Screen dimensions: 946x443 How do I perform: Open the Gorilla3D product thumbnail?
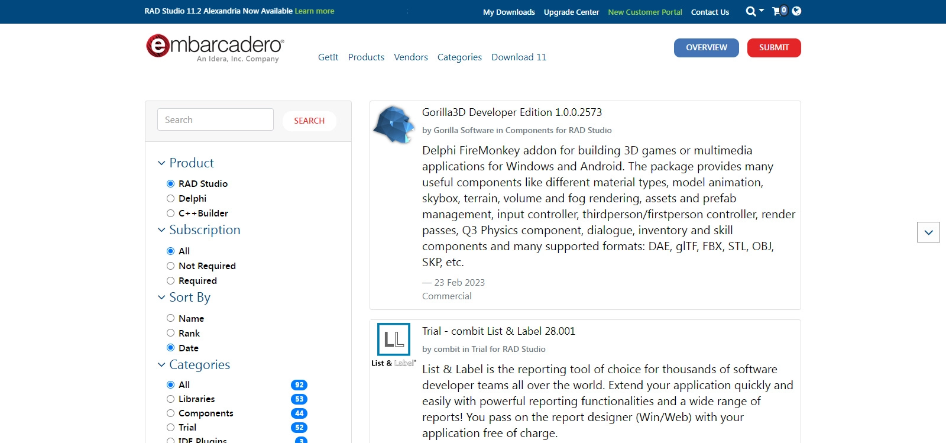[394, 125]
